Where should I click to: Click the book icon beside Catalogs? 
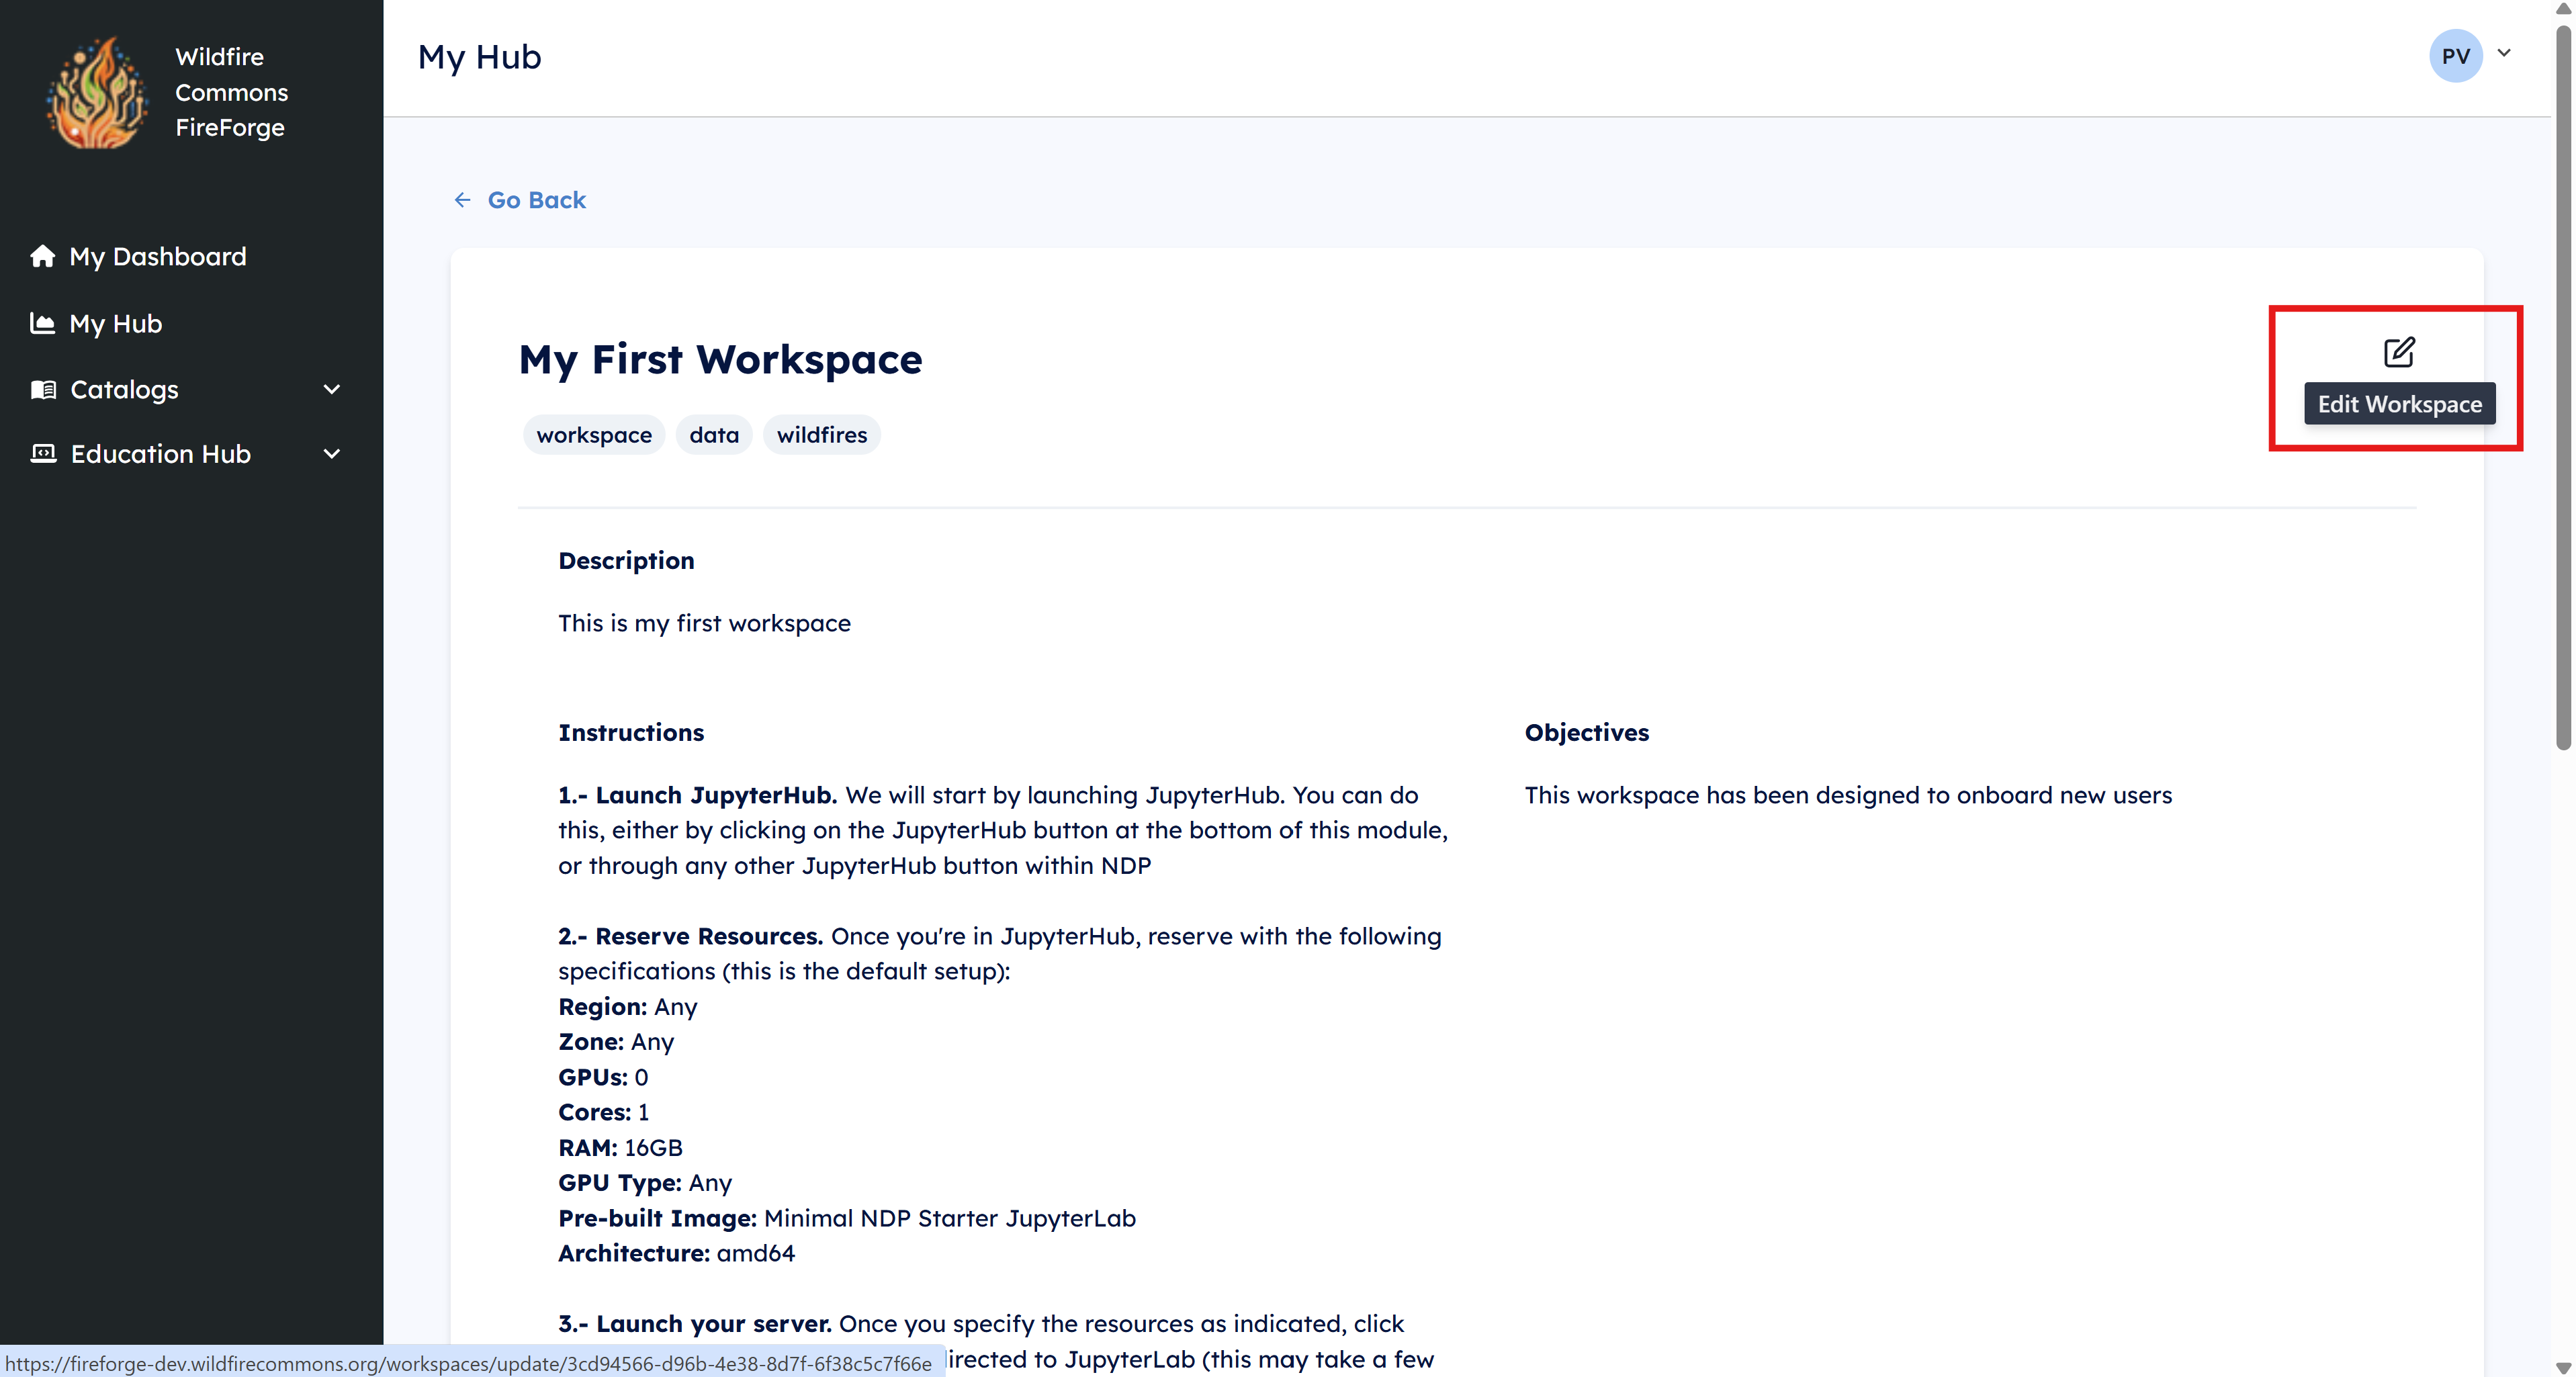click(x=43, y=389)
